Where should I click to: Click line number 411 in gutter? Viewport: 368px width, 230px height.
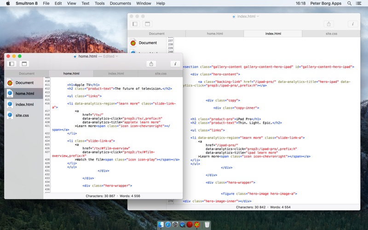click(x=47, y=85)
